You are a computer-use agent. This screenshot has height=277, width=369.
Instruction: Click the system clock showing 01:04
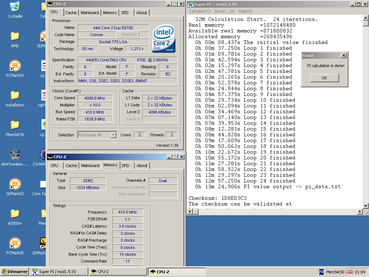coord(360,272)
